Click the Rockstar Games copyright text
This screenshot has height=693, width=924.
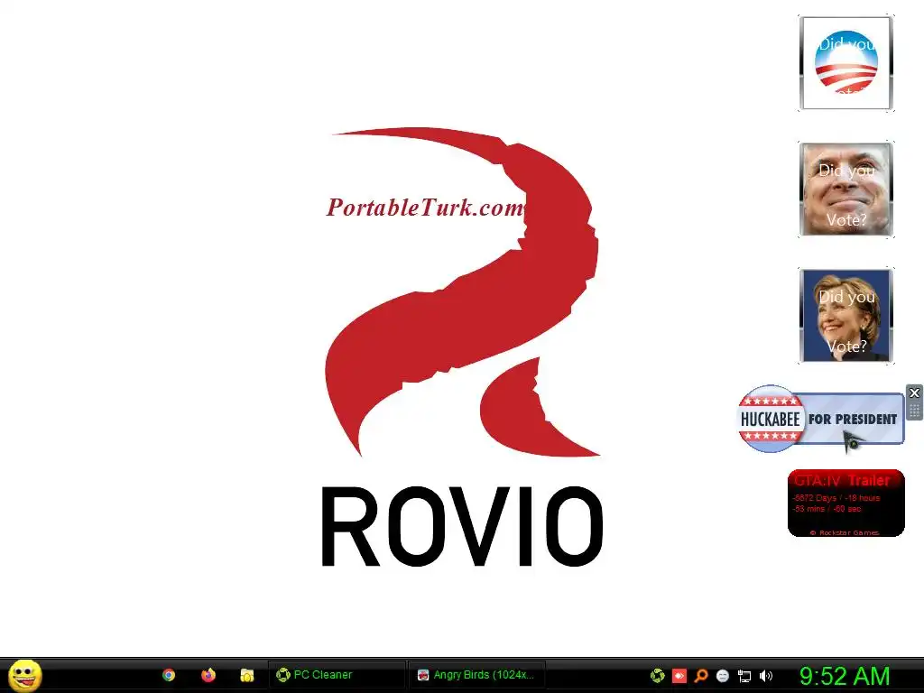click(845, 532)
